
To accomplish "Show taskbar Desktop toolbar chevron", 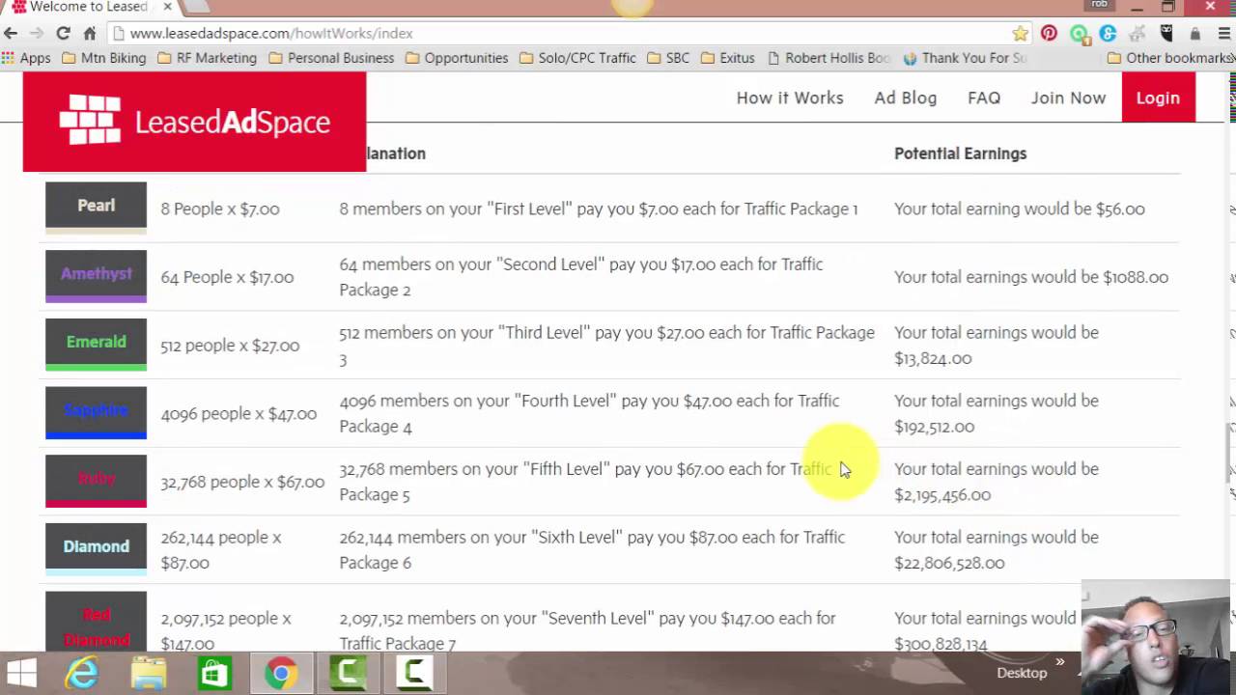I will point(1060,662).
